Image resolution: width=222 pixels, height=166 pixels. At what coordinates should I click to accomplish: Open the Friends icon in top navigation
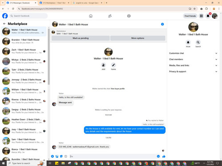[110, 16]
